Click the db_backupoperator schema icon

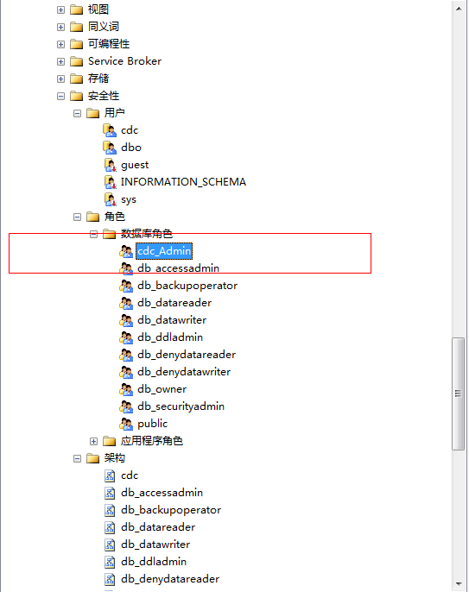[110, 511]
